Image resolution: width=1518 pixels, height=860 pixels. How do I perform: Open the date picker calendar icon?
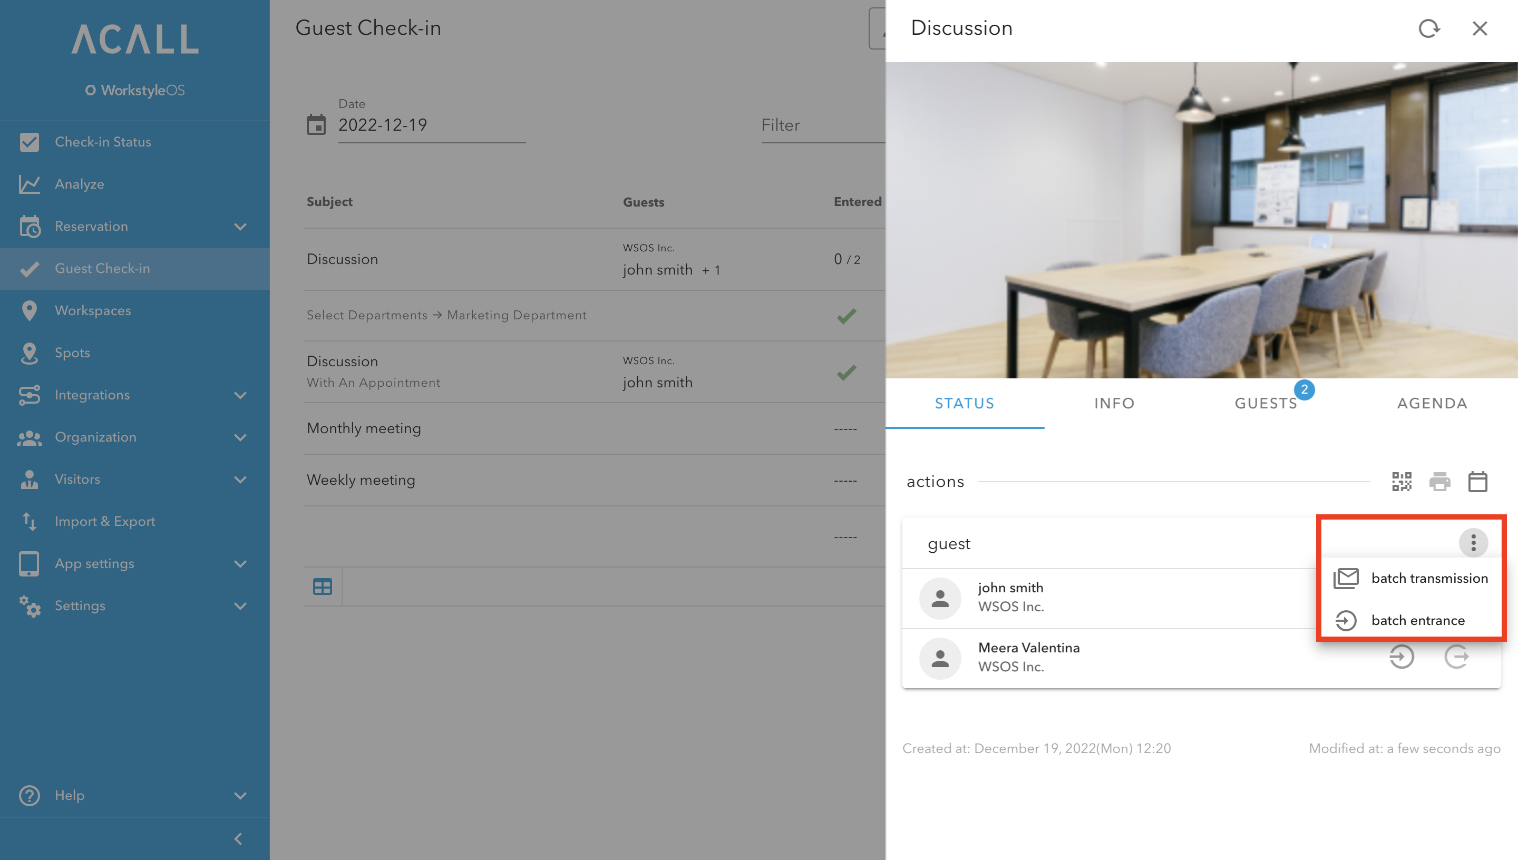click(316, 125)
